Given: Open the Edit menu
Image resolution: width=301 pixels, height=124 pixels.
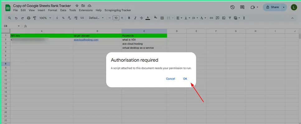Looking at the screenshot, I should [x=23, y=10].
